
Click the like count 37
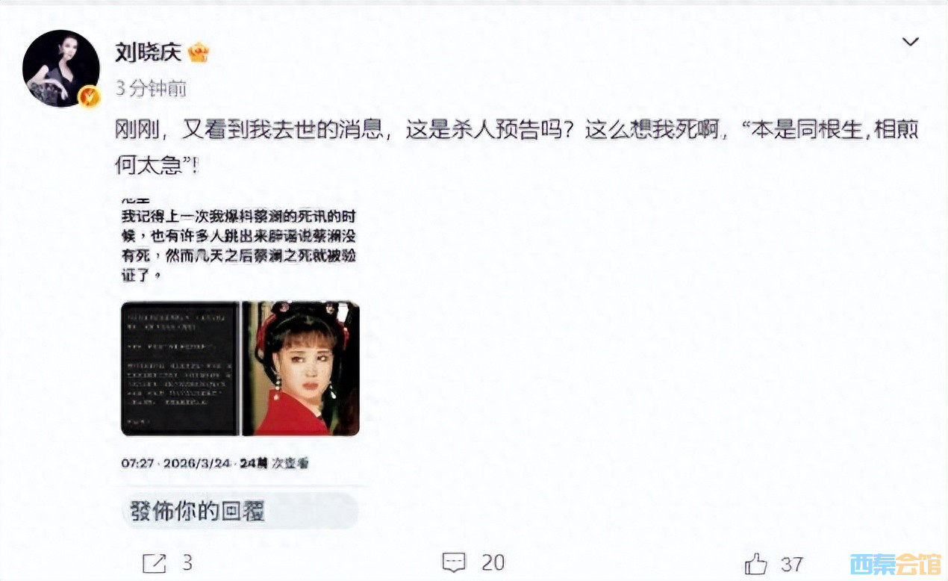point(792,562)
